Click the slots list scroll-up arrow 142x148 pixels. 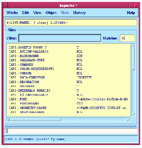(x=134, y=45)
